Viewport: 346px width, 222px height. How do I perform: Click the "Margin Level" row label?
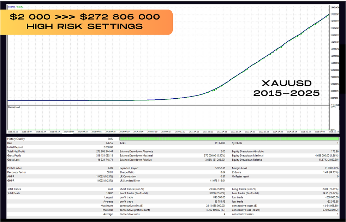coord(239,168)
